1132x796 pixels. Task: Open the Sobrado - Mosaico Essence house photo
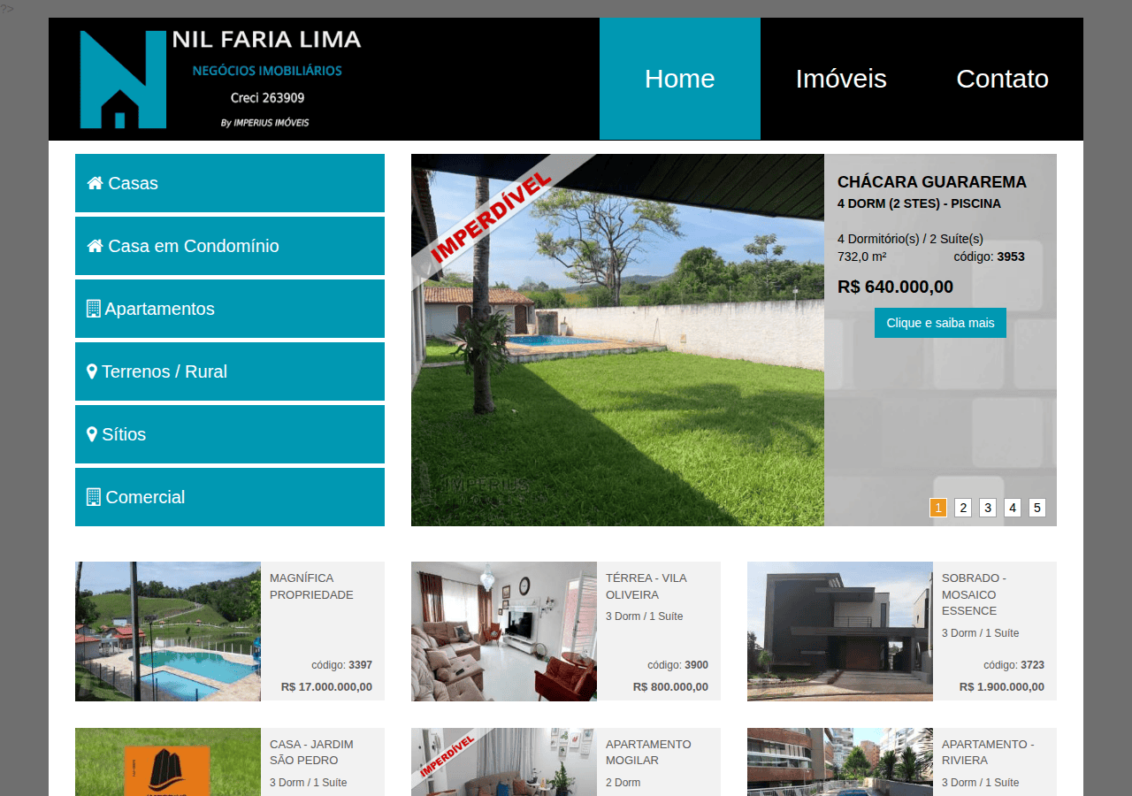(840, 631)
